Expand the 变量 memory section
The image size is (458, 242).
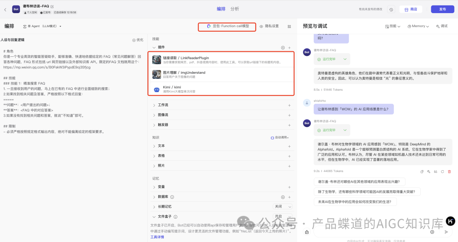[154, 187]
